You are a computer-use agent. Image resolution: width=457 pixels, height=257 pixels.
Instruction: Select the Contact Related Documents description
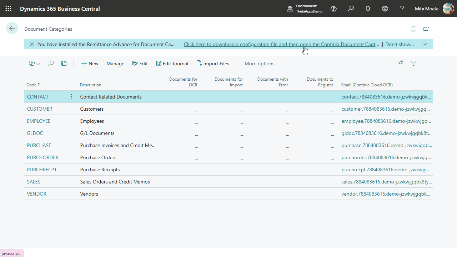[111, 97]
